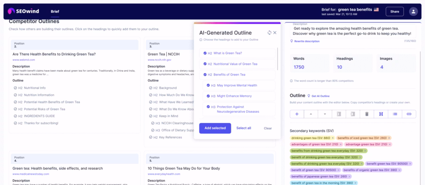Open the user profile avatar

(x=413, y=12)
